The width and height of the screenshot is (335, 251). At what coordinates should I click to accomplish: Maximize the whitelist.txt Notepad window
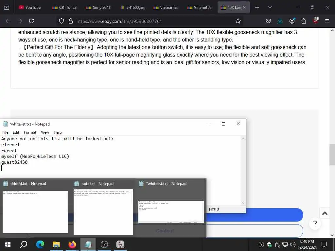coord(223,124)
